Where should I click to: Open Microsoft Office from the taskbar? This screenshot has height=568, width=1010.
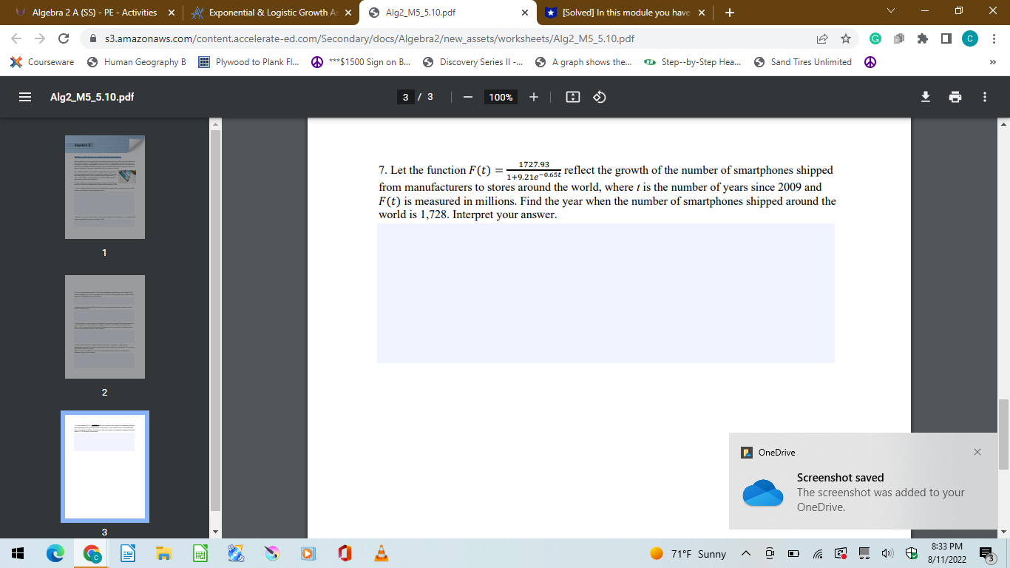[x=343, y=553]
